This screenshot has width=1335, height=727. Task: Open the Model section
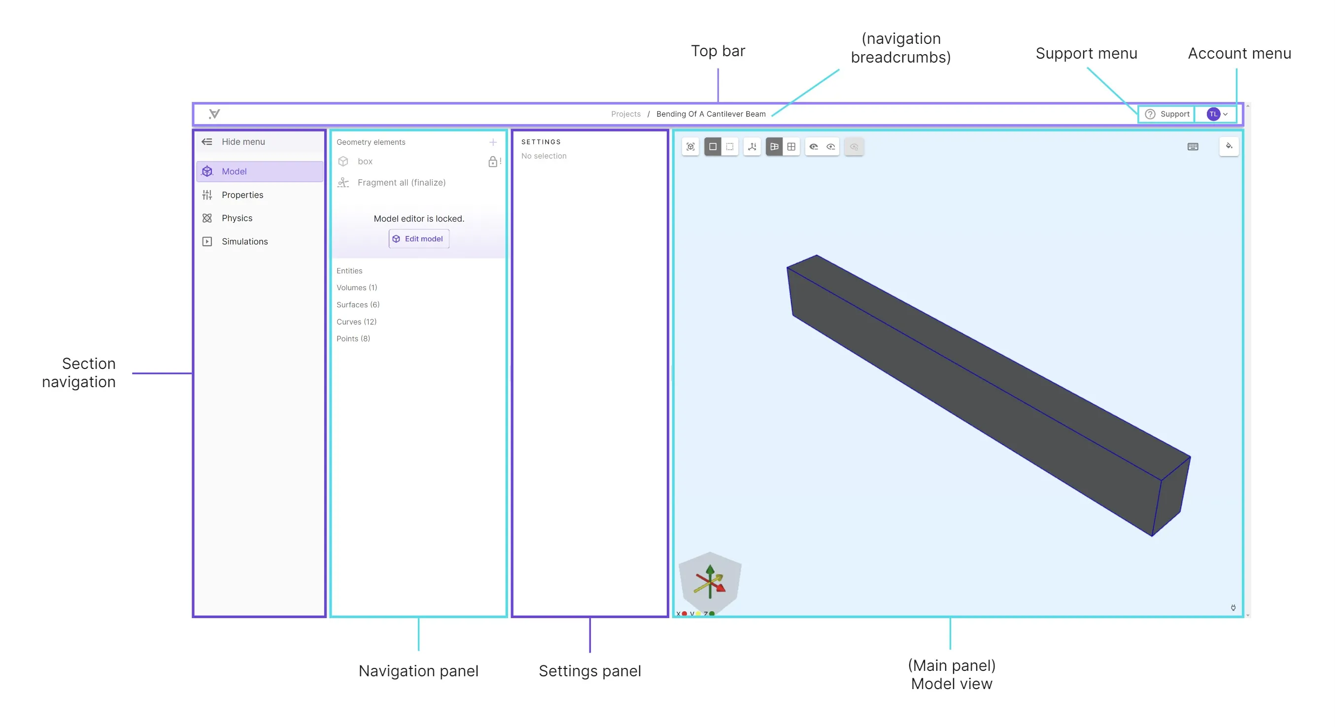[x=260, y=171]
